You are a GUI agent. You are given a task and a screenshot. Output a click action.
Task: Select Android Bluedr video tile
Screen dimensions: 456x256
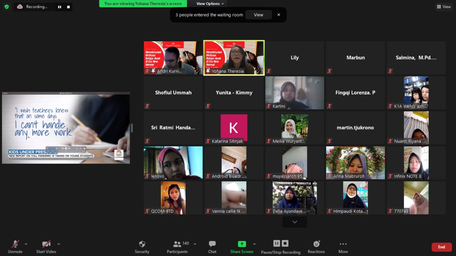coord(234,163)
